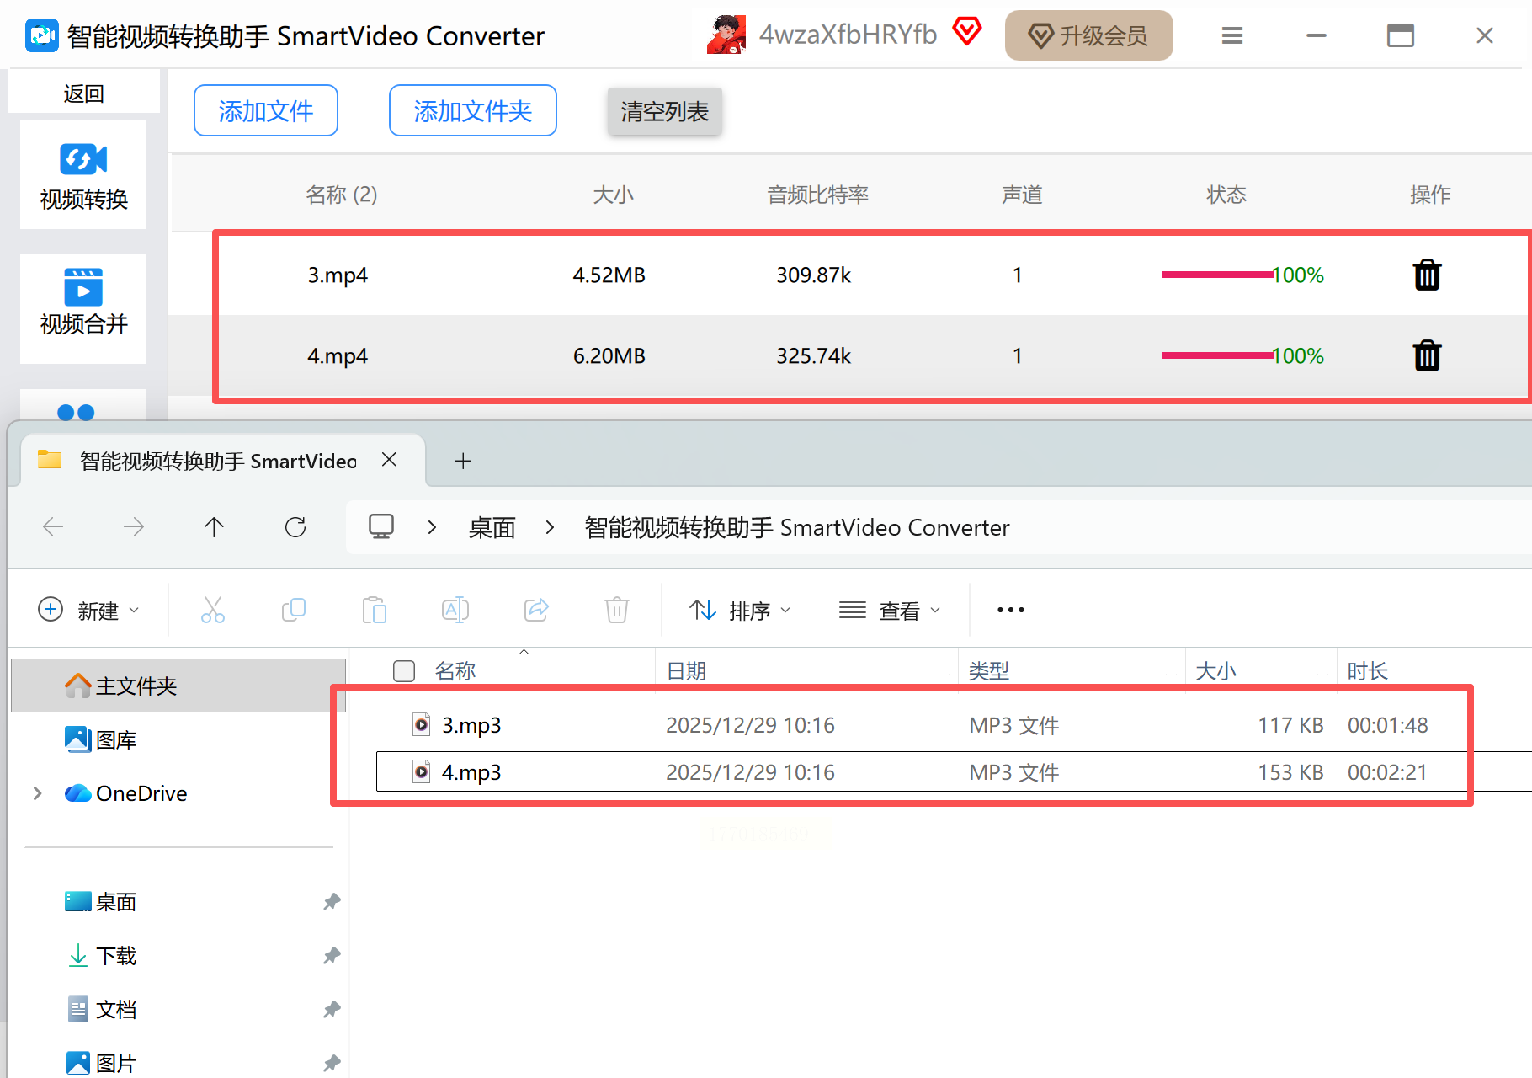1532x1078 pixels.
Task: Unpin 桌面 from quick access
Action: click(x=332, y=902)
